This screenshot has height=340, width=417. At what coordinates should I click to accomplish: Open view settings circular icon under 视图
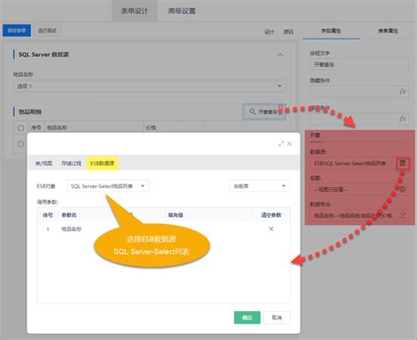(x=403, y=190)
